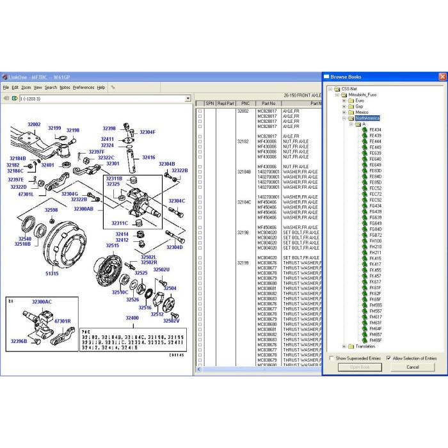Click the SPN column header
Screen dimensions: 448x448
click(x=210, y=104)
